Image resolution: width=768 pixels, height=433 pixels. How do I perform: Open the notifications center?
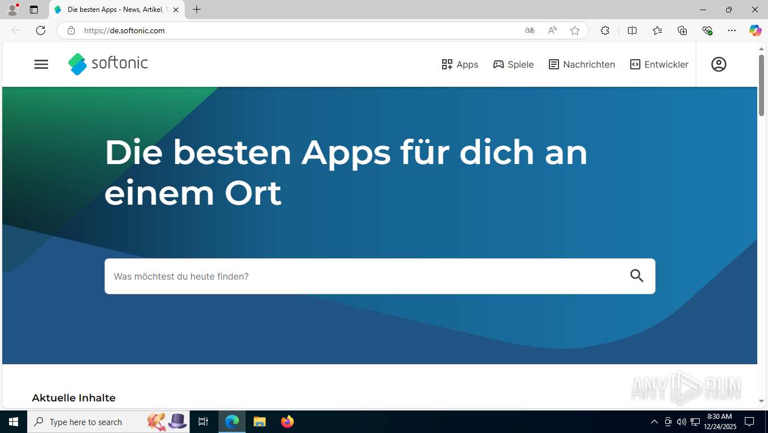[749, 422]
